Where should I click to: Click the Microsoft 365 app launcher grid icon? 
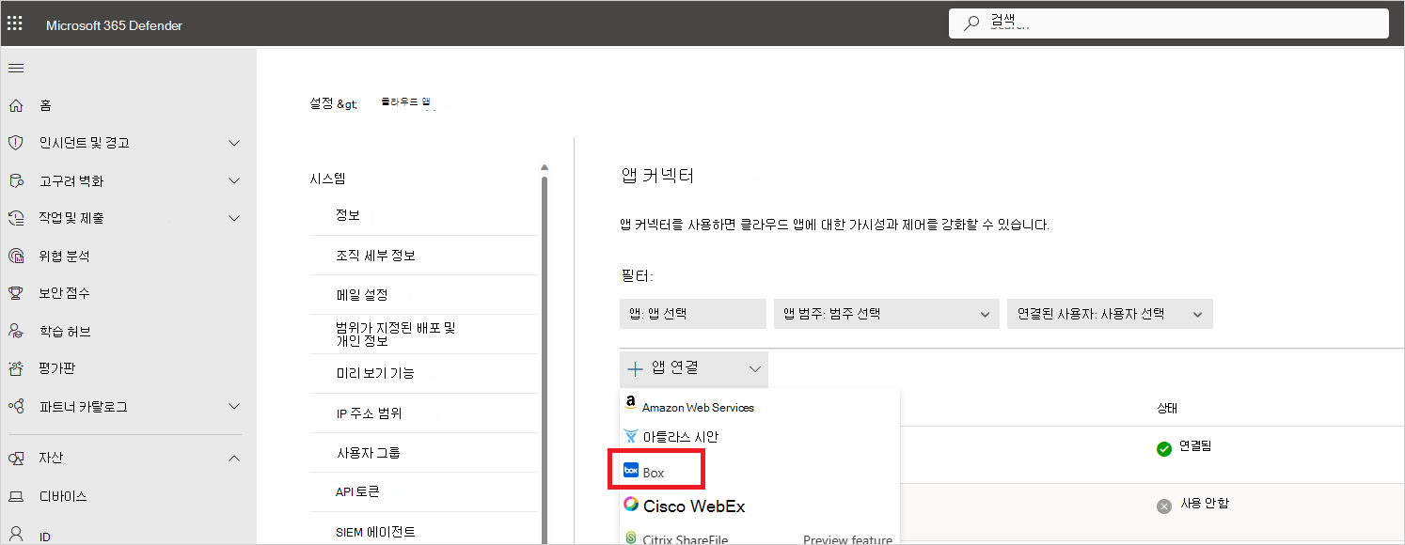click(x=13, y=22)
